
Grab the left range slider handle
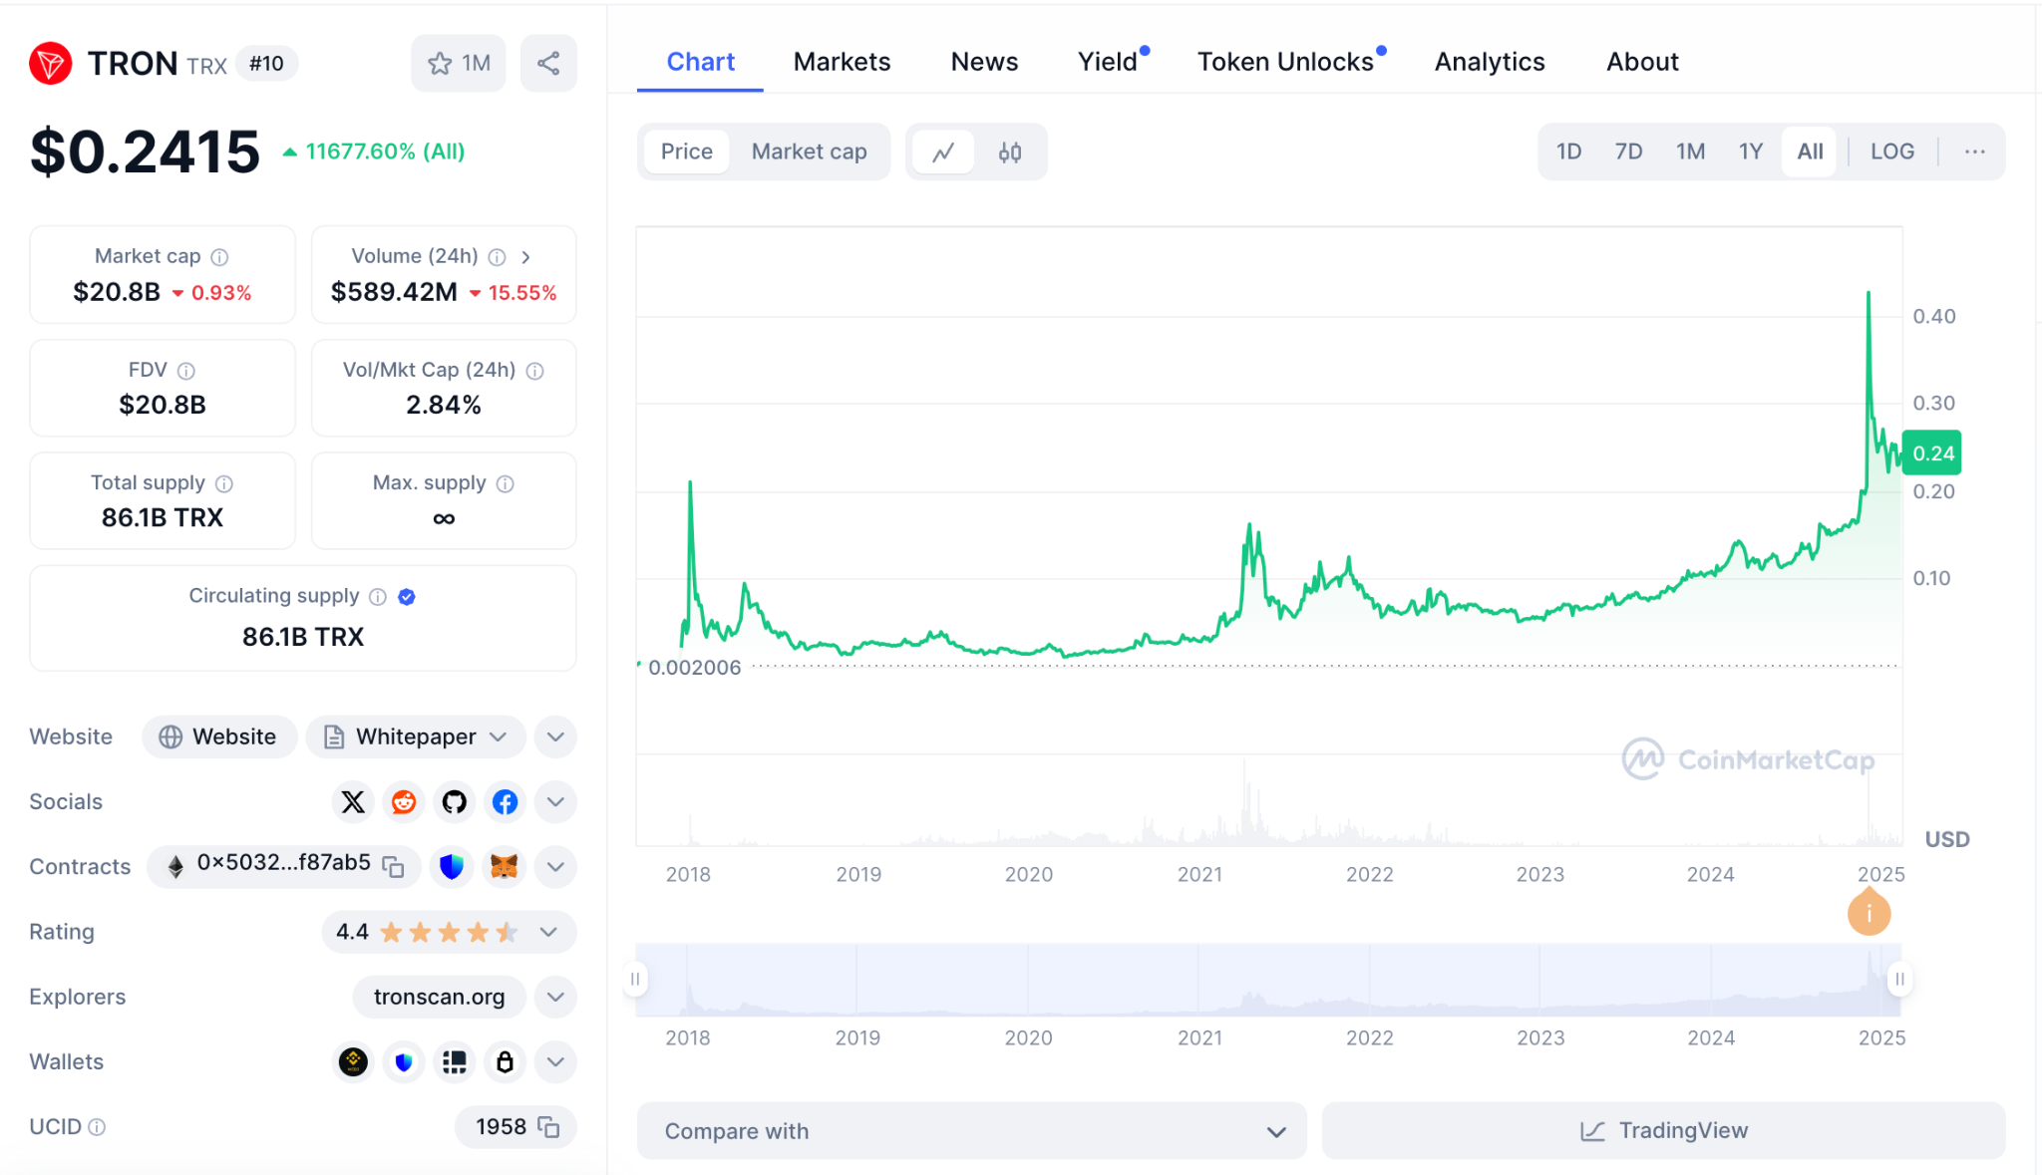click(x=635, y=980)
